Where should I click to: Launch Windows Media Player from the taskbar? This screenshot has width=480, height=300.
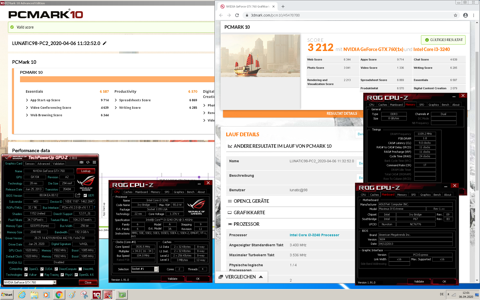(46, 295)
